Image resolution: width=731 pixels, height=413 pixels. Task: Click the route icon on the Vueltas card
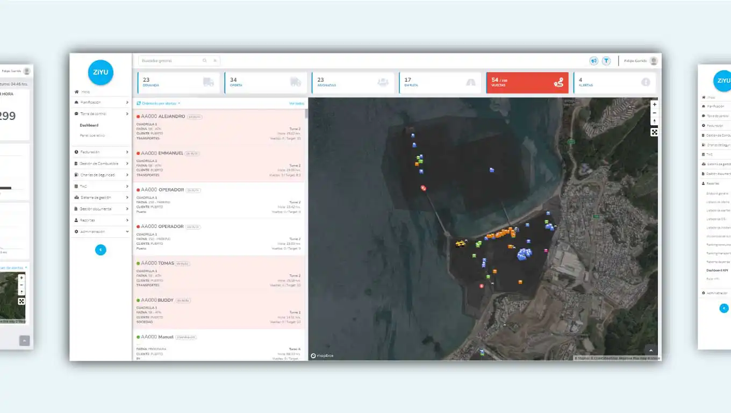[559, 82]
